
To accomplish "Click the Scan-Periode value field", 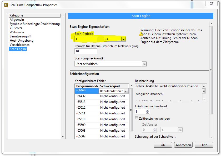I will [86, 39].
